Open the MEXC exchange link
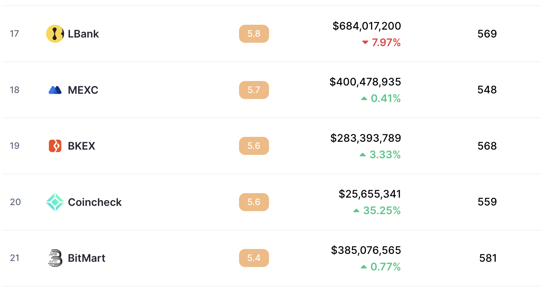Screen dimensions: 541x294 pos(83,90)
